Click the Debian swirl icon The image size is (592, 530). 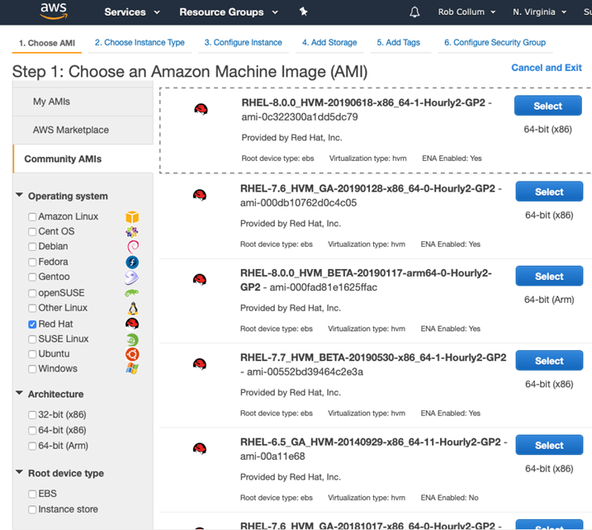133,247
